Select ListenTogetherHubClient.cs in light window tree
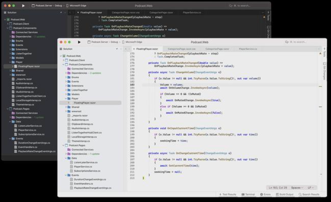 [86, 133]
